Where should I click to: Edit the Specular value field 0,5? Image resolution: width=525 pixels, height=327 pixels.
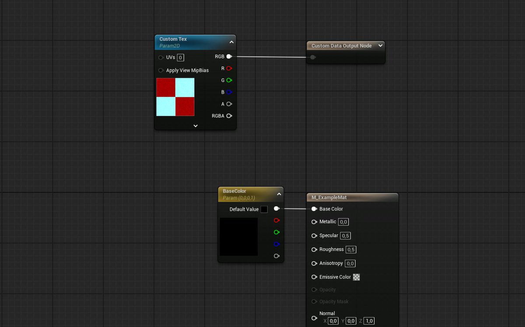tap(346, 236)
